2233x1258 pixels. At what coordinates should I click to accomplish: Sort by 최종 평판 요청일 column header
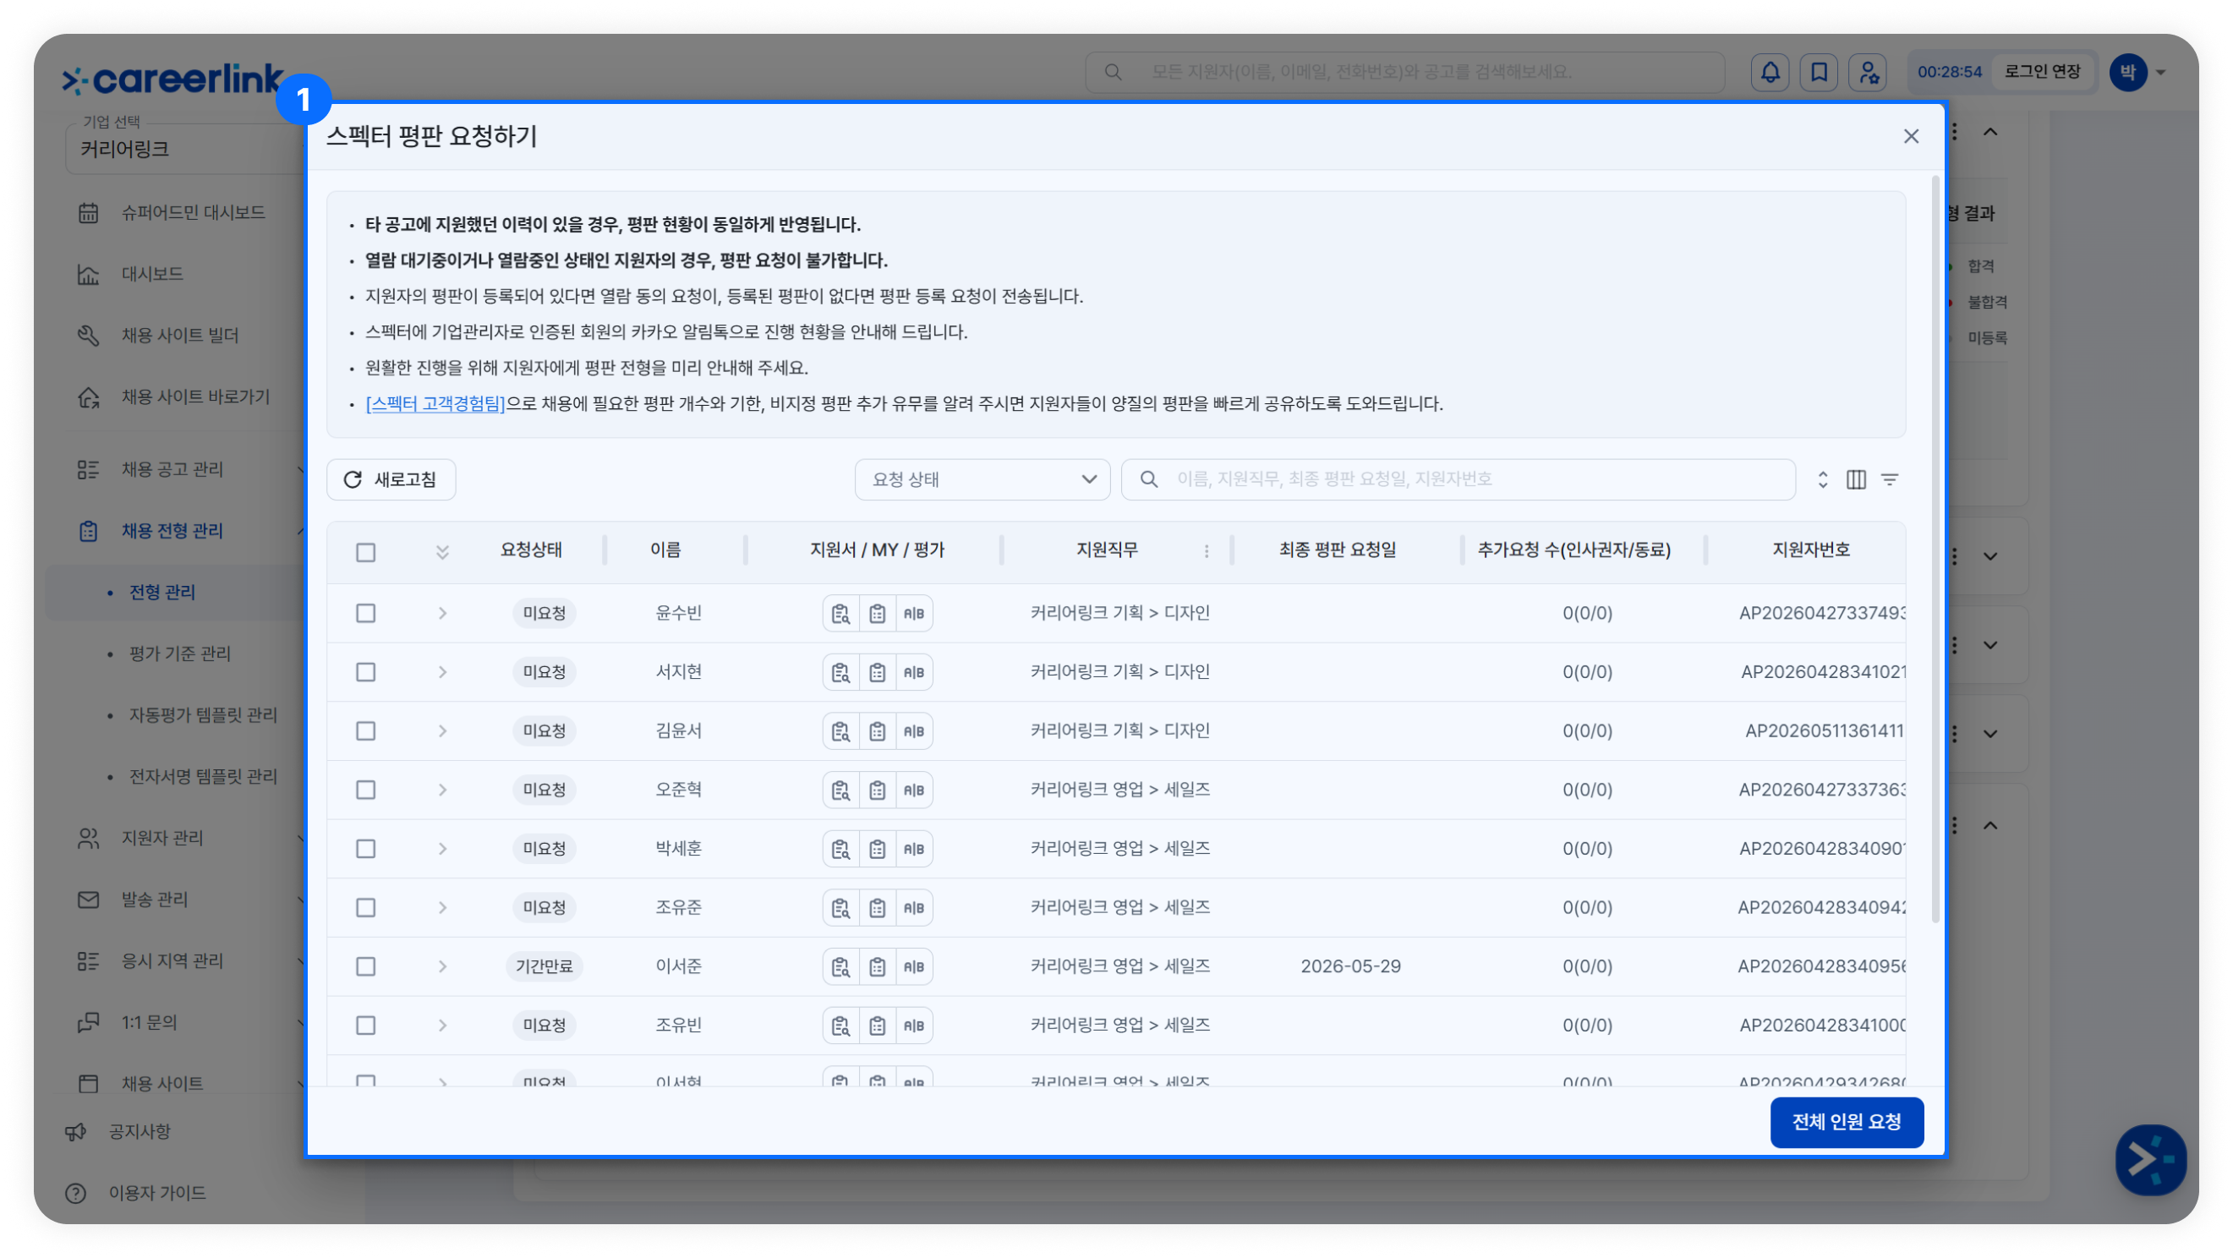click(1338, 550)
